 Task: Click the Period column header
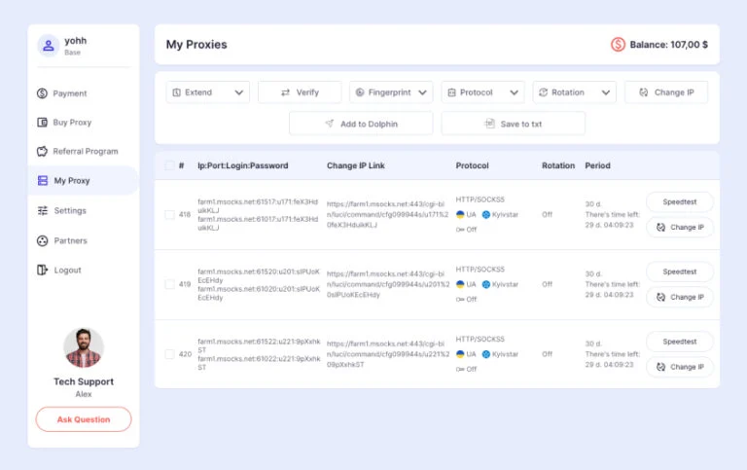(598, 165)
